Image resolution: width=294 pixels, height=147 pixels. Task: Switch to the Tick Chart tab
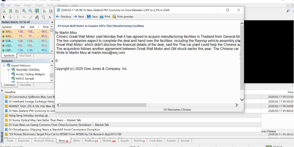point(25,56)
